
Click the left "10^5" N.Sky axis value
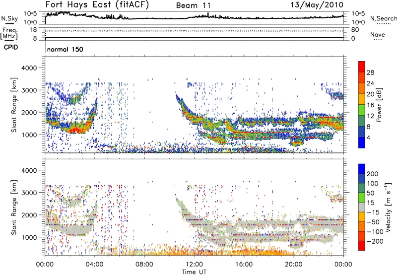point(30,13)
